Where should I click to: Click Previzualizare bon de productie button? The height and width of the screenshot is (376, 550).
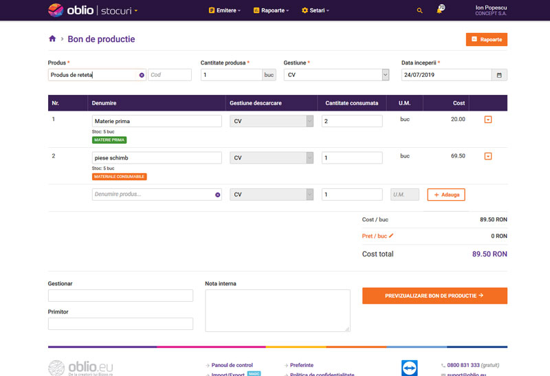[434, 296]
